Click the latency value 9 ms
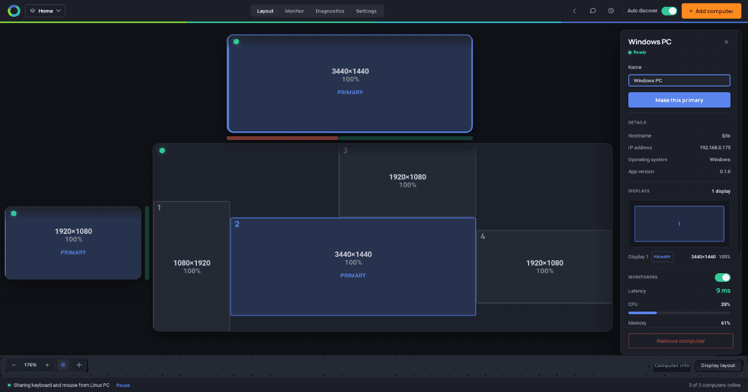748x392 pixels. (x=723, y=291)
